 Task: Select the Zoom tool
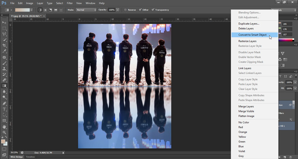click(x=4, y=132)
